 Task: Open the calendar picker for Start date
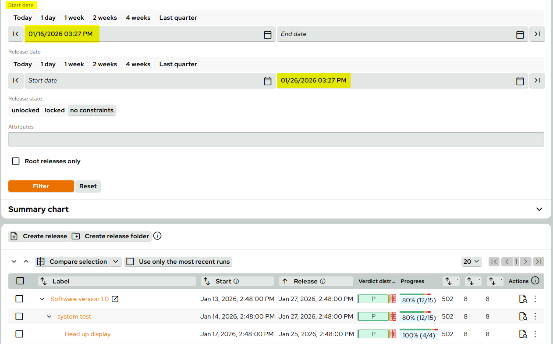268,34
